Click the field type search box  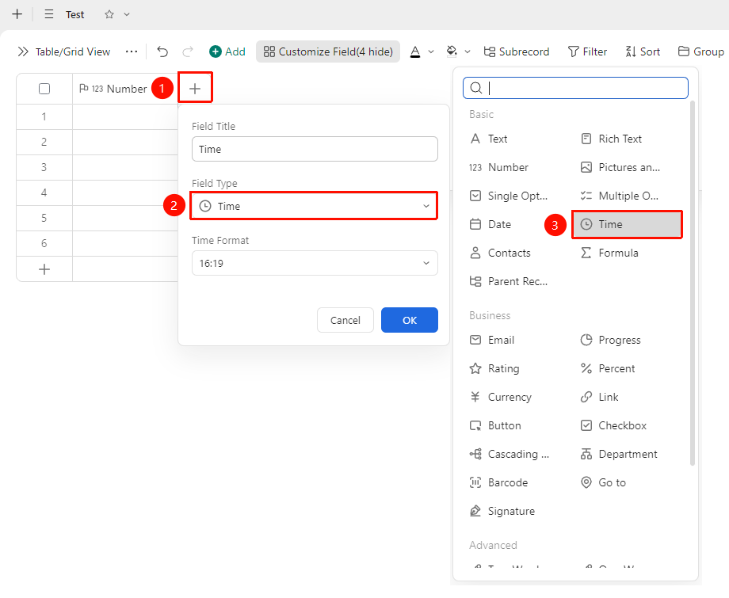[x=575, y=88]
